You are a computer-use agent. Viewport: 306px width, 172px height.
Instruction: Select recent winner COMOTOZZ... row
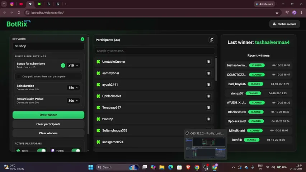point(258,75)
